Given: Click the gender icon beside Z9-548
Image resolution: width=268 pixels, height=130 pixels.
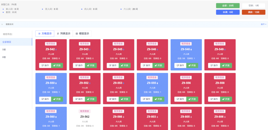Looking at the screenshot, I should [x=191, y=50].
